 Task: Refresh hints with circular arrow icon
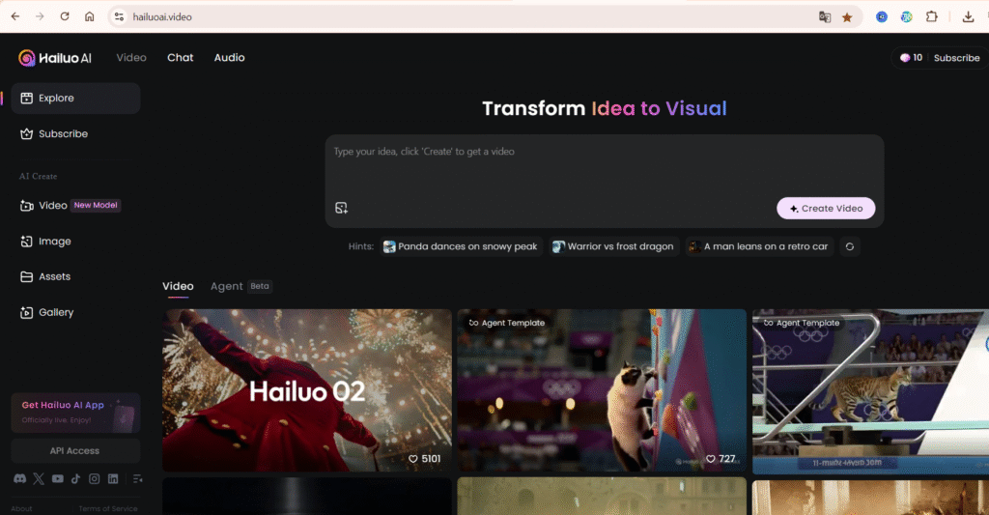850,246
